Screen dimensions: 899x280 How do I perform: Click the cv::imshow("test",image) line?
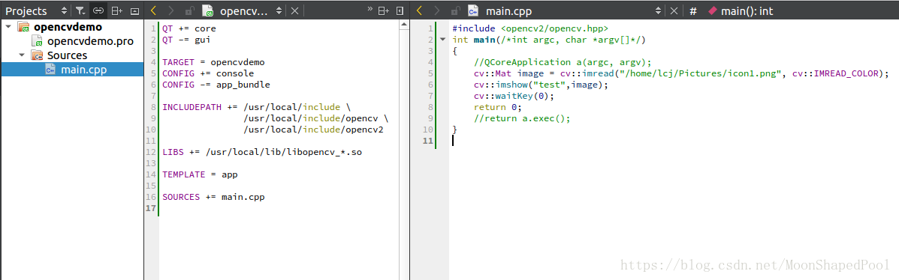pyautogui.click(x=541, y=85)
